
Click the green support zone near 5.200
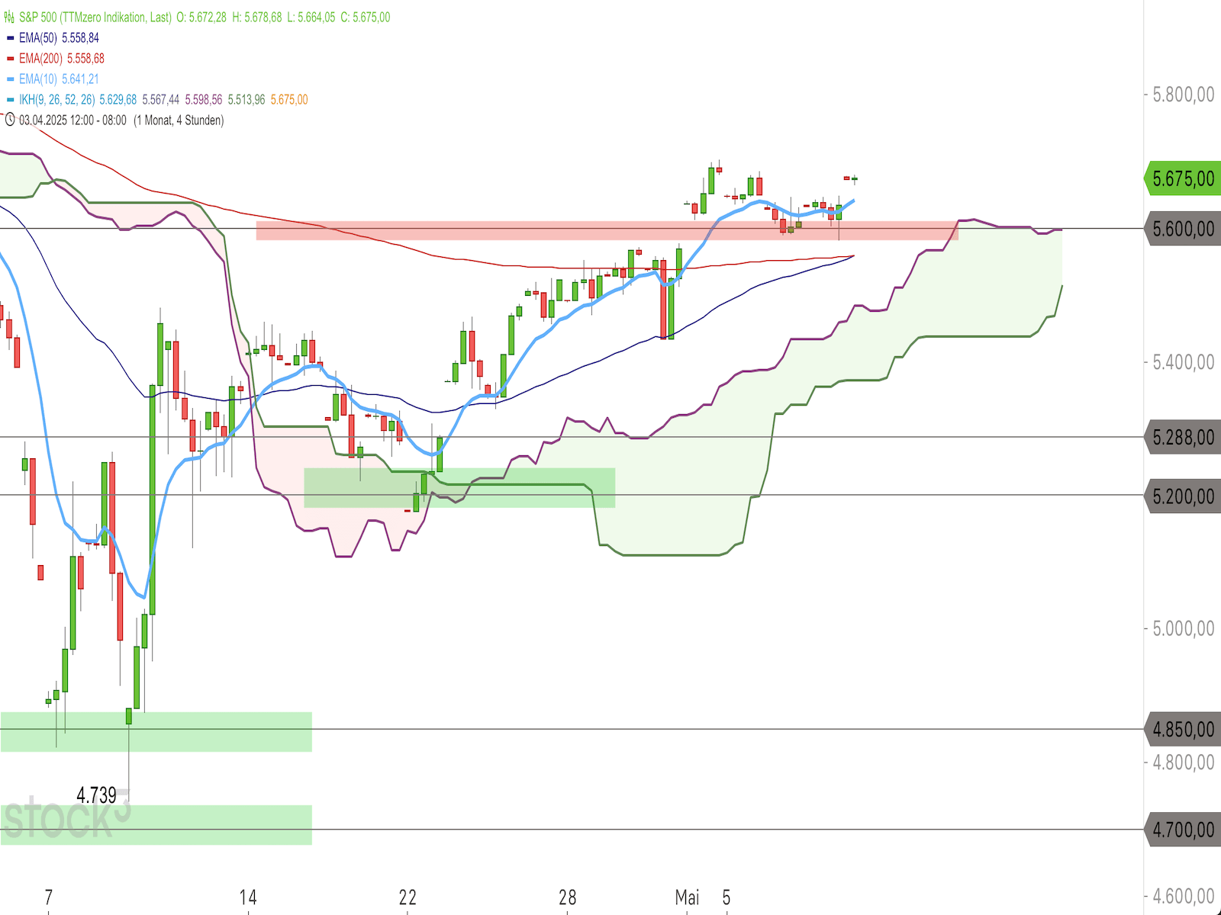[459, 488]
